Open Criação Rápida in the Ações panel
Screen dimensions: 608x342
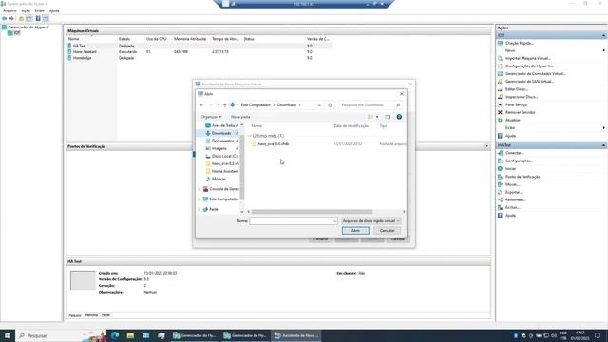tap(520, 43)
